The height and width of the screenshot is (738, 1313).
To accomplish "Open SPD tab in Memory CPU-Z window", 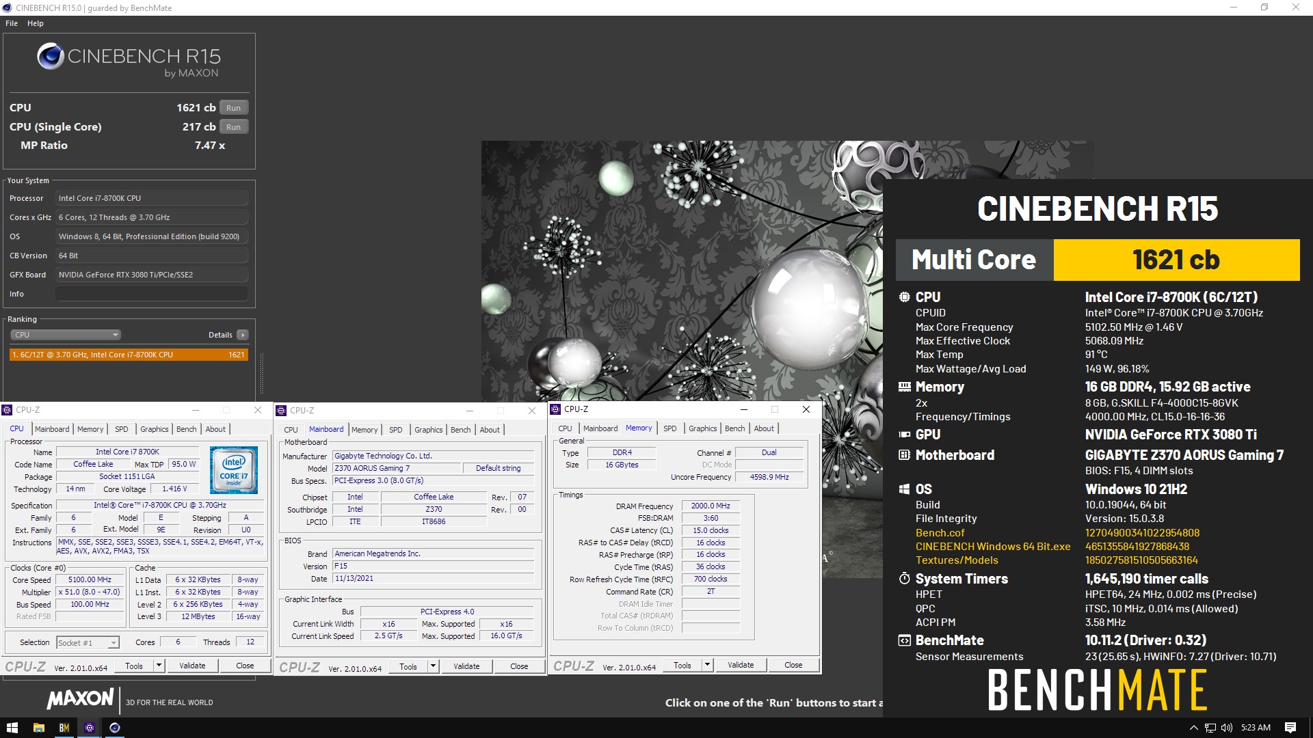I will (670, 428).
